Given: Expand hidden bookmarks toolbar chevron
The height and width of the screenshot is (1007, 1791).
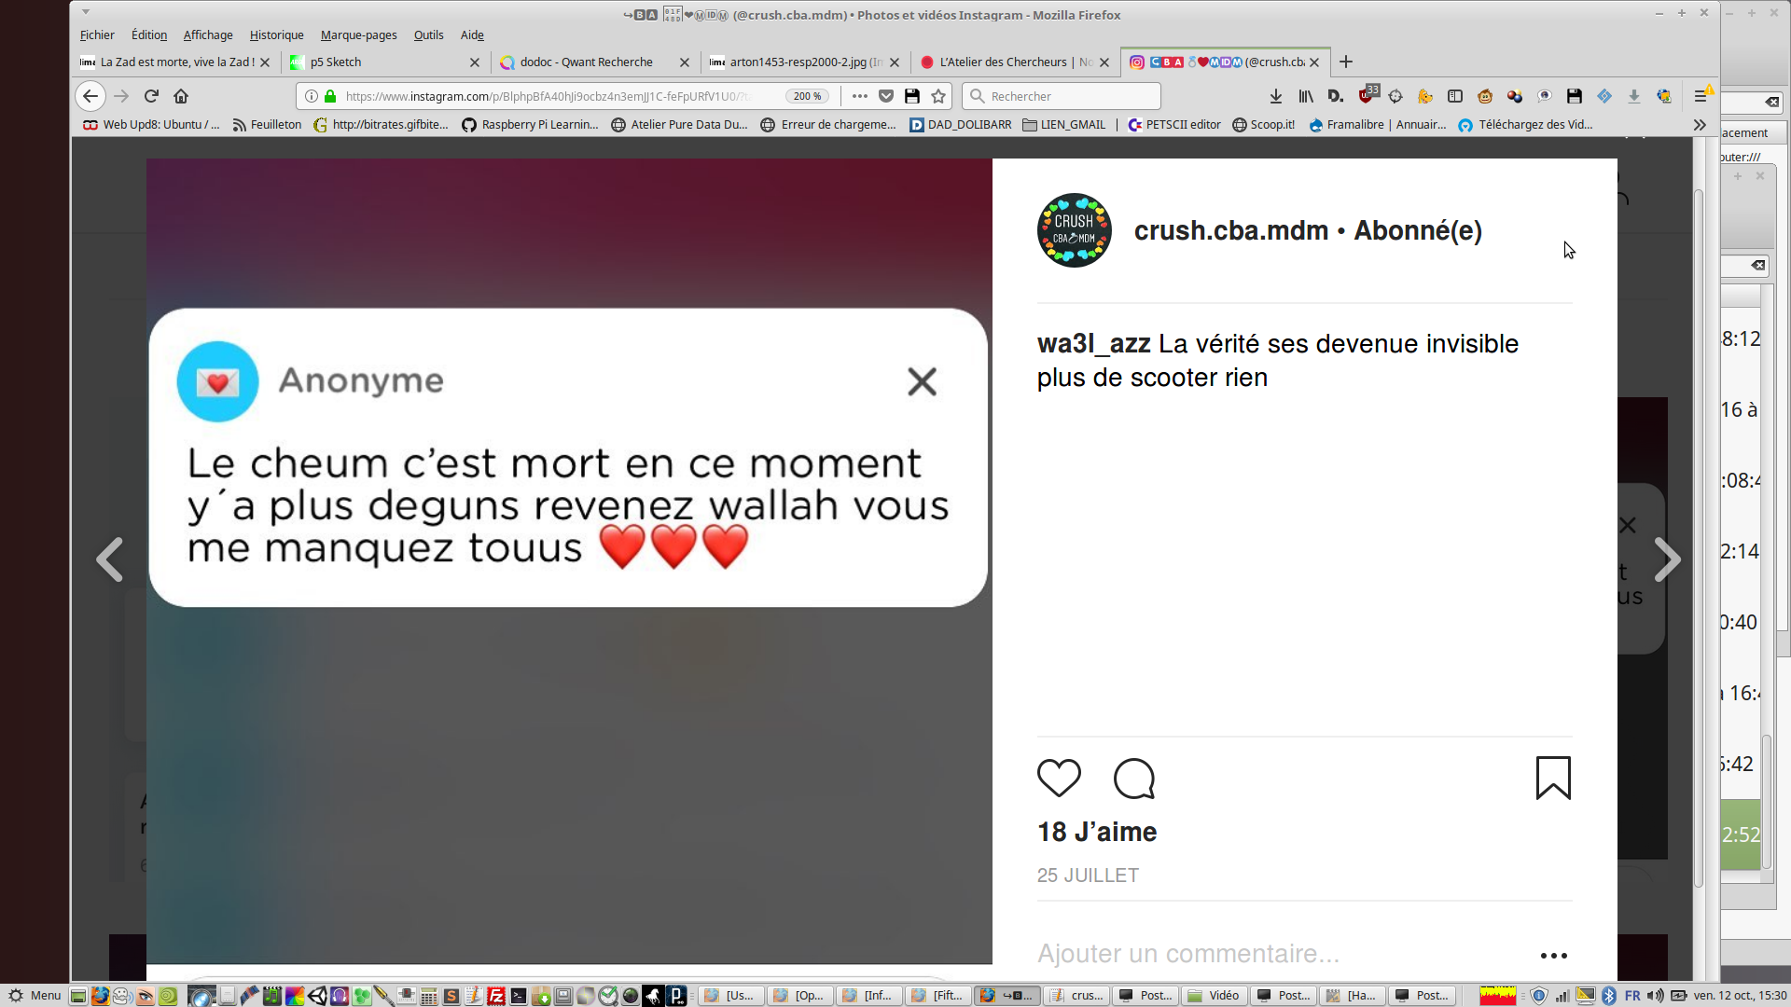Looking at the screenshot, I should 1700,125.
